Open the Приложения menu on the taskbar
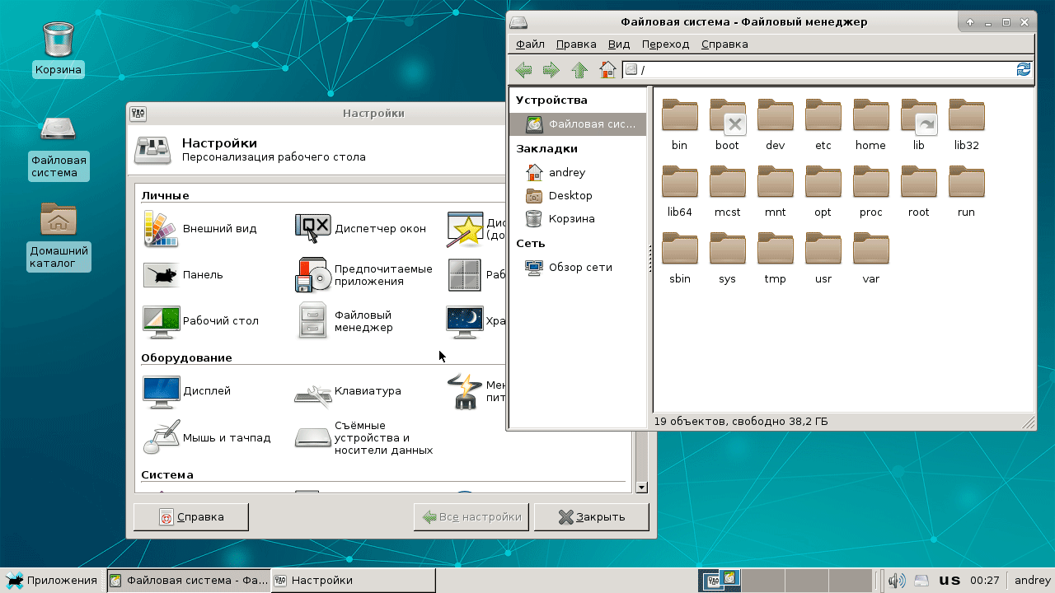Viewport: 1055px width, 593px height. coord(52,581)
